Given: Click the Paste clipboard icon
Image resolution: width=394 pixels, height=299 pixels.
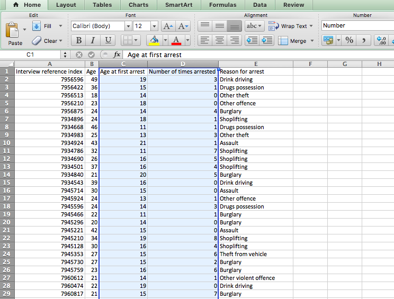Looking at the screenshot, I should (15, 33).
